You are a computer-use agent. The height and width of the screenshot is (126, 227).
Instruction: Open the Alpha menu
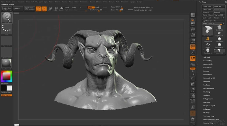pos(3,2)
